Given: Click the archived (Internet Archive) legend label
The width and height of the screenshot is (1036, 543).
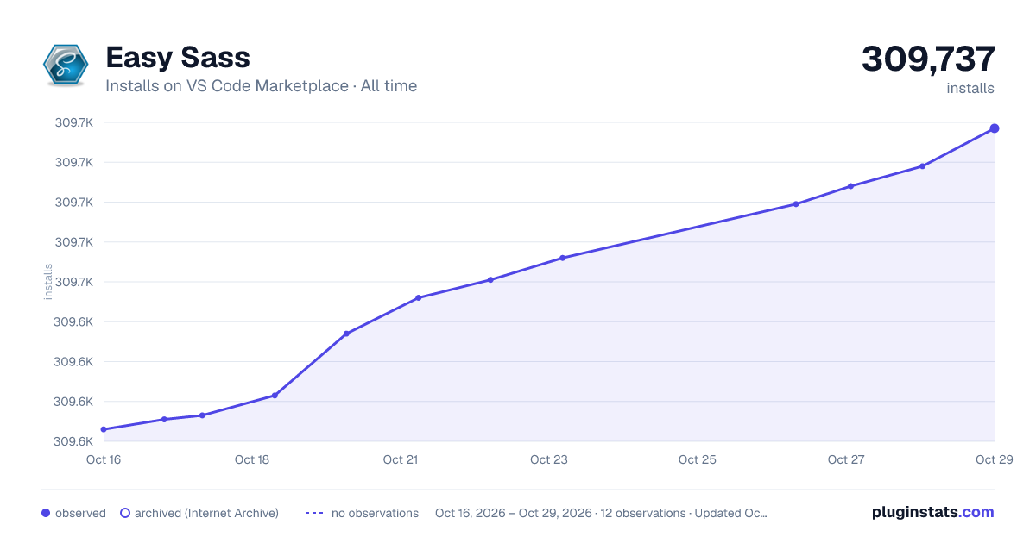Looking at the screenshot, I should pos(206,513).
